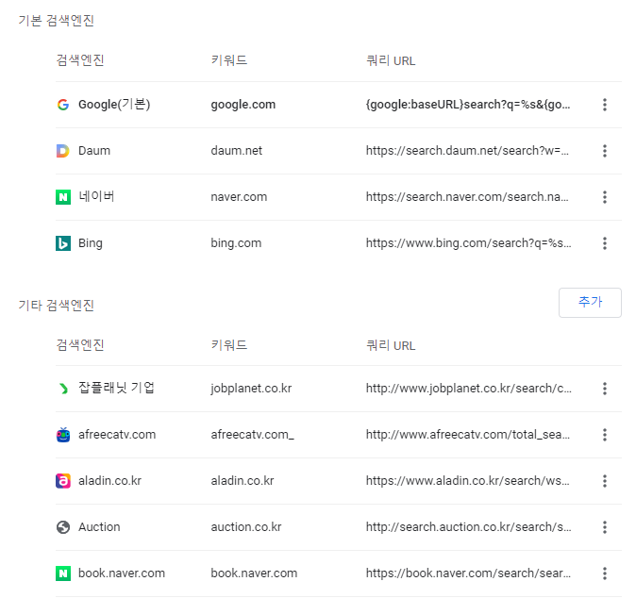Click the Google logo icon
This screenshot has width=636, height=598.
pyautogui.click(x=63, y=105)
